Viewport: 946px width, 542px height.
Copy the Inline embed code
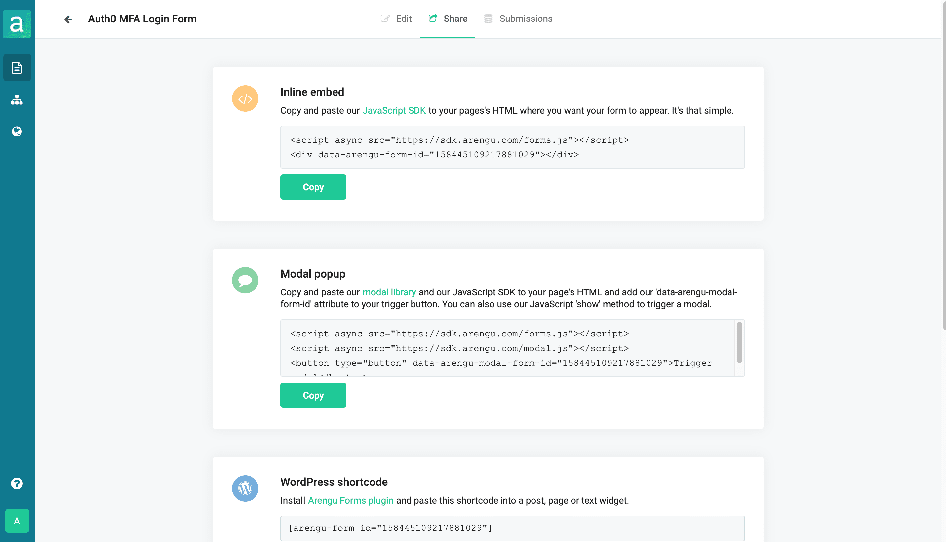[x=313, y=187]
